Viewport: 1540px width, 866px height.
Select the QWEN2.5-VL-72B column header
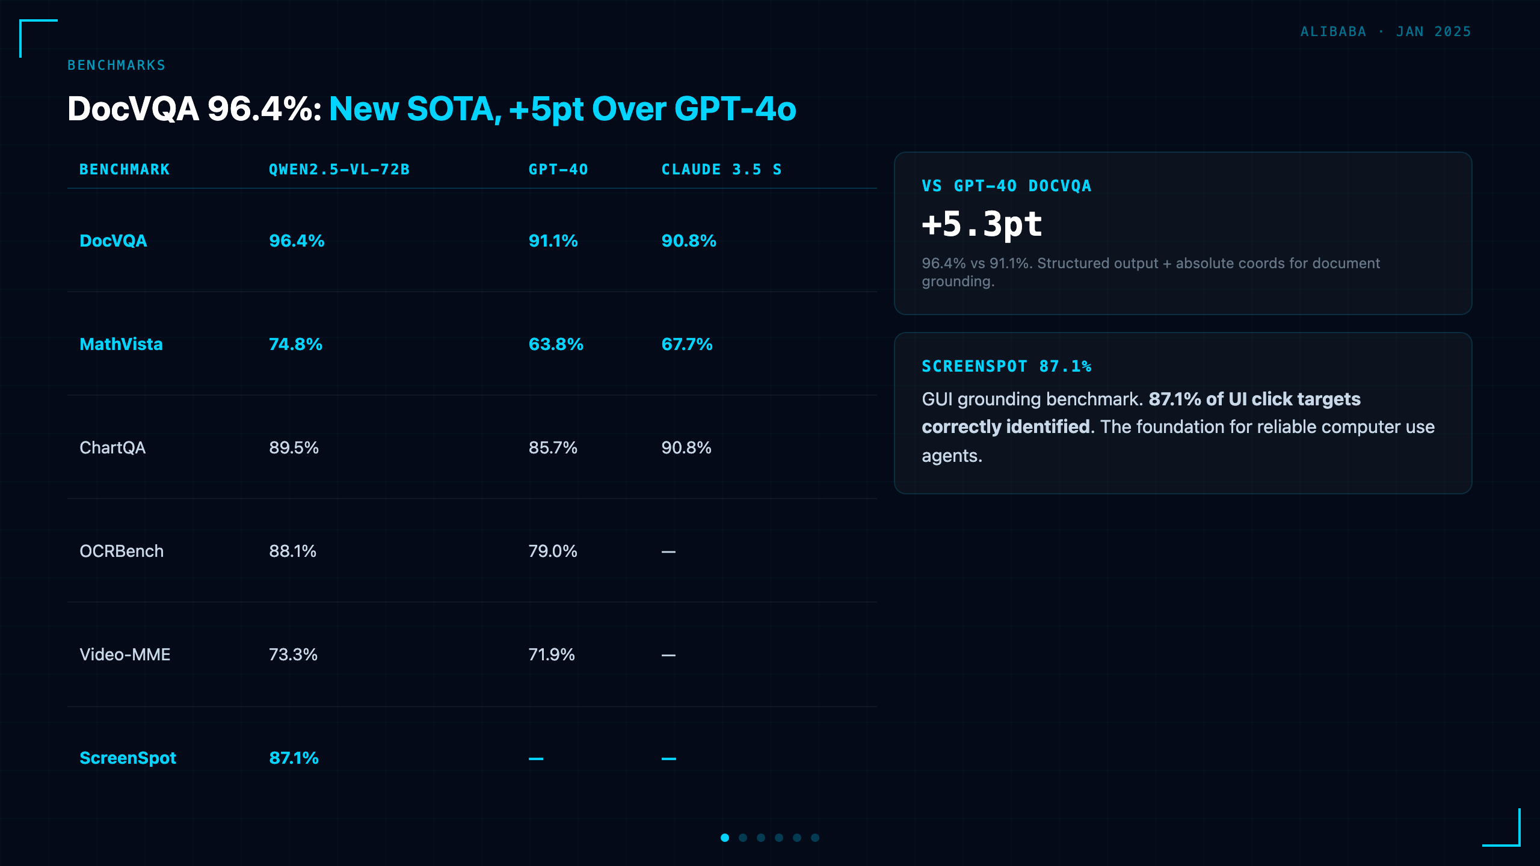click(339, 170)
